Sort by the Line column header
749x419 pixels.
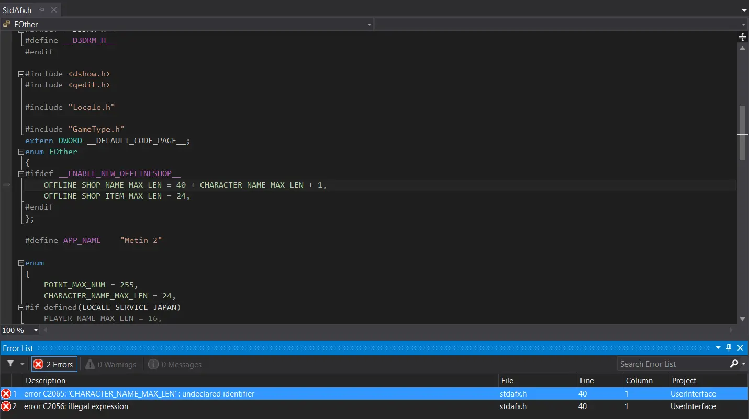click(x=599, y=380)
